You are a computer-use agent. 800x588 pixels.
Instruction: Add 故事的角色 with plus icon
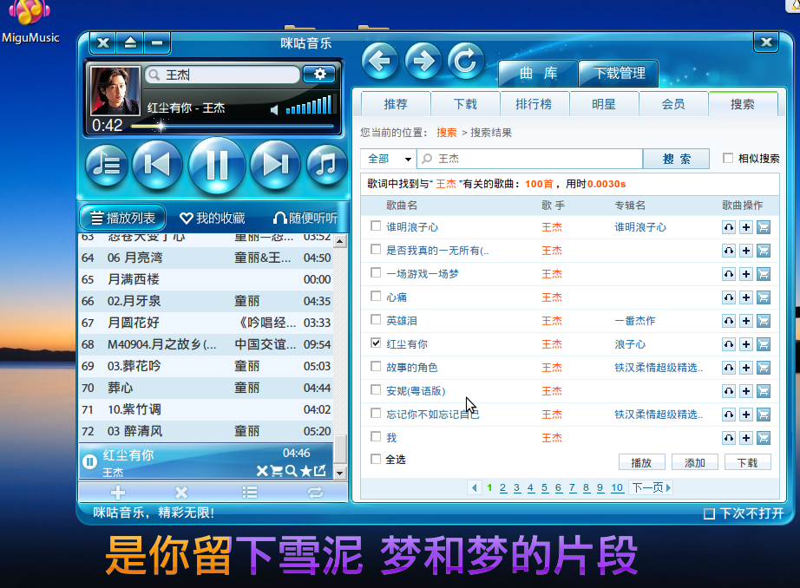coord(746,368)
